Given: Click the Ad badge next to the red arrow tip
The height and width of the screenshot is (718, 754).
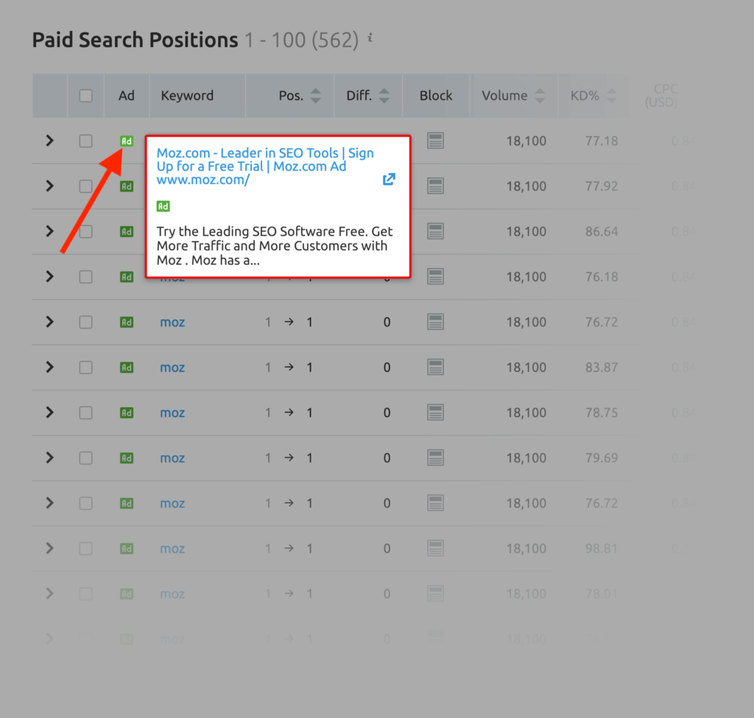Looking at the screenshot, I should pos(126,141).
